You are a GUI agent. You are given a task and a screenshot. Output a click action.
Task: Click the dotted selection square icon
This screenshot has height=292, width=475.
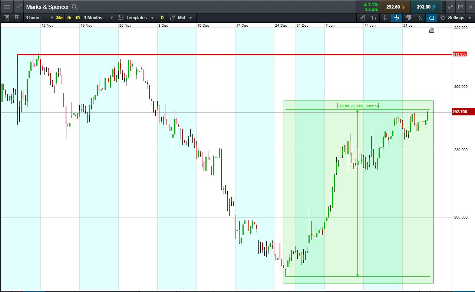17,17
